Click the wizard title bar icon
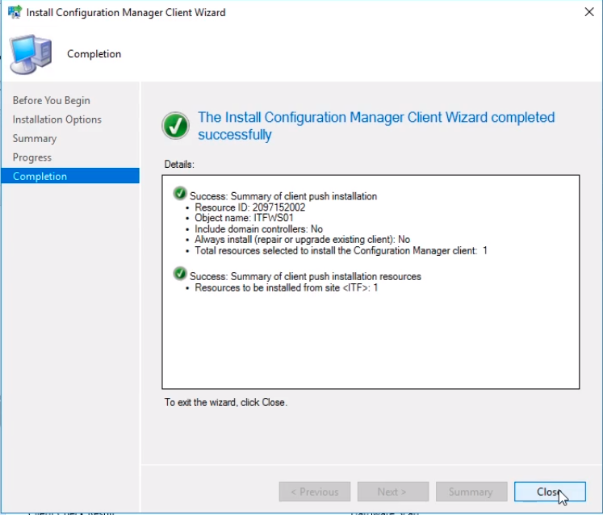This screenshot has width=603, height=515. [x=15, y=12]
